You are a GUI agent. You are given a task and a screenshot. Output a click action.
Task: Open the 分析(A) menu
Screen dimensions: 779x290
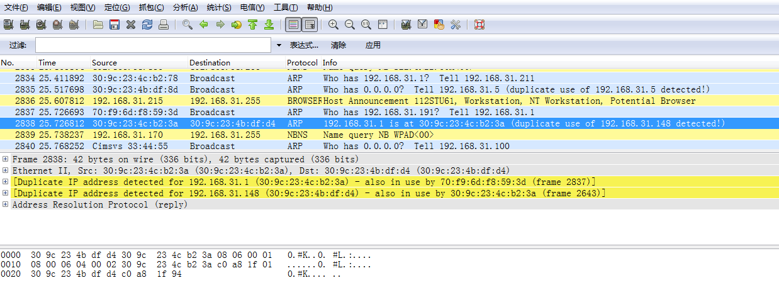pyautogui.click(x=185, y=8)
